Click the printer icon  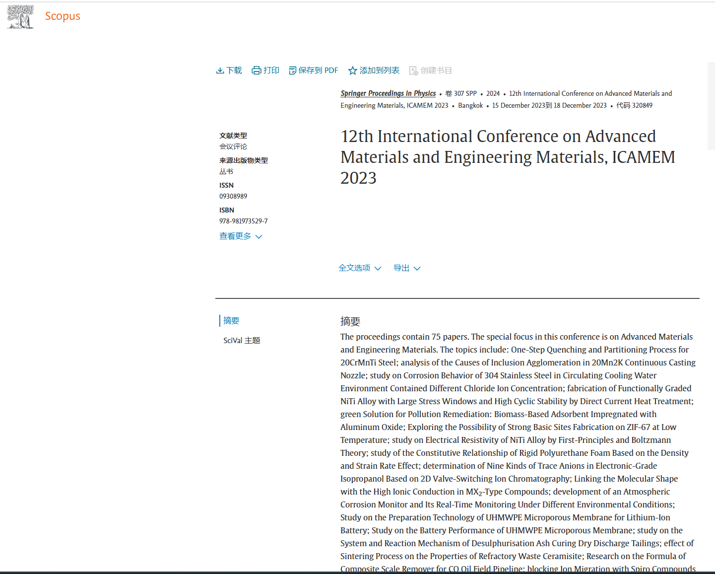click(x=257, y=71)
